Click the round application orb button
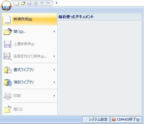 pos(6,6)
